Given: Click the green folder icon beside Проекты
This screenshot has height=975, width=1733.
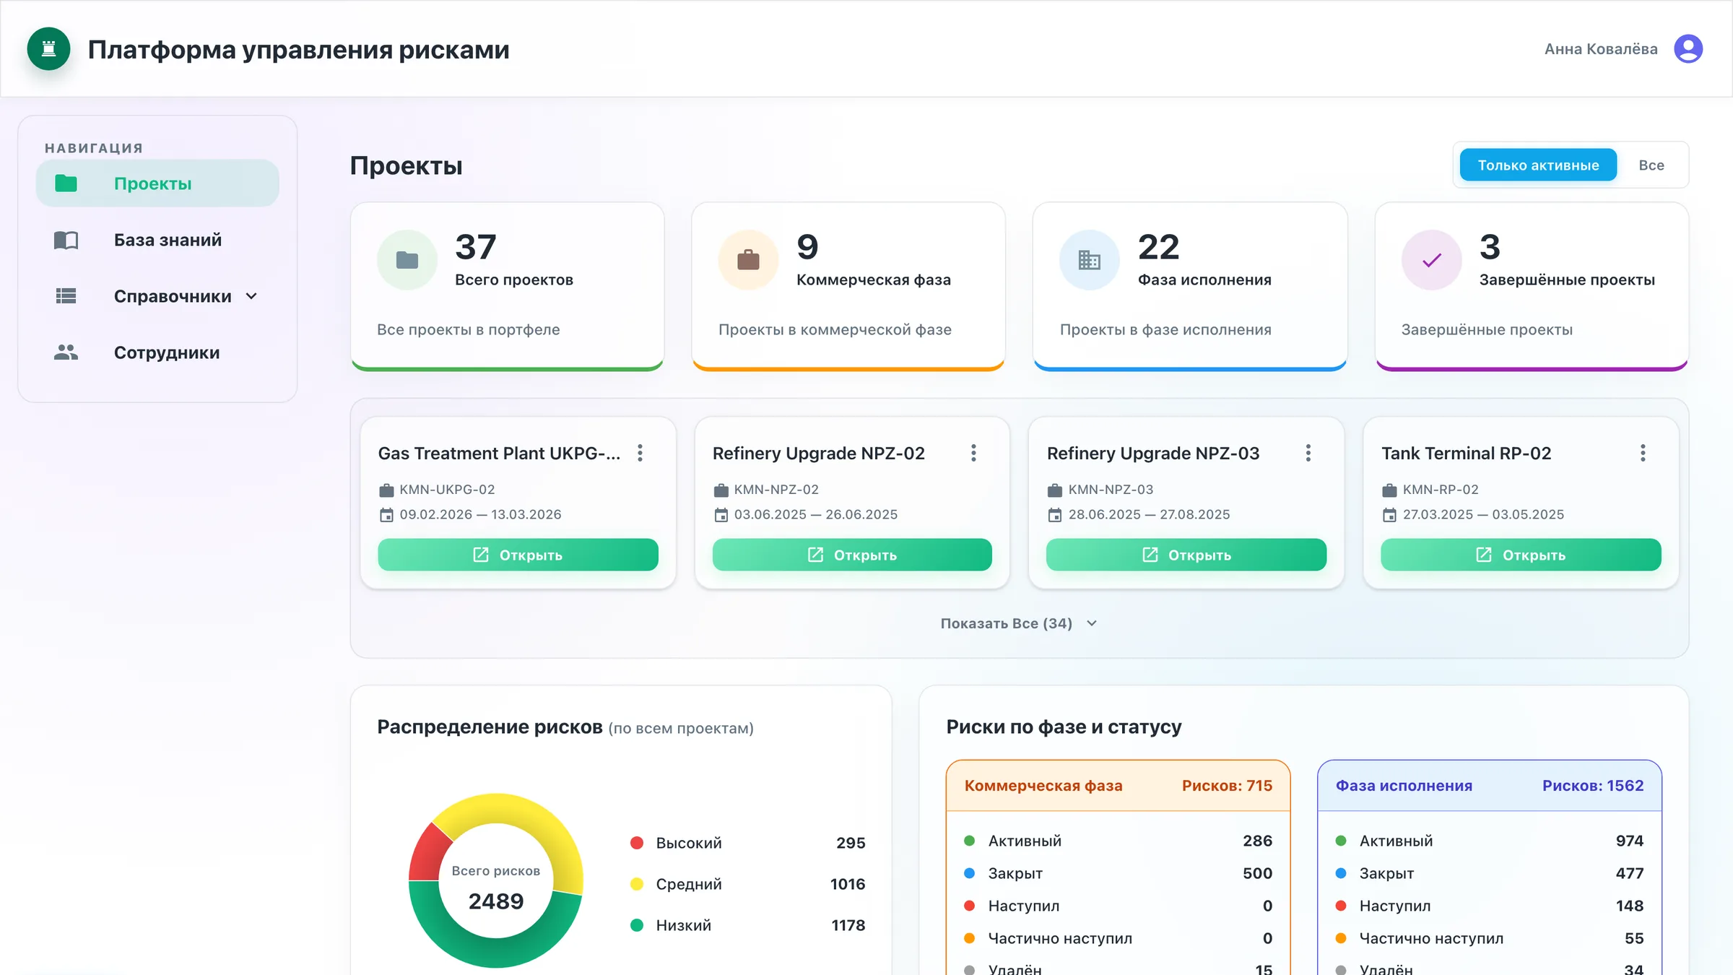Looking at the screenshot, I should pos(66,183).
